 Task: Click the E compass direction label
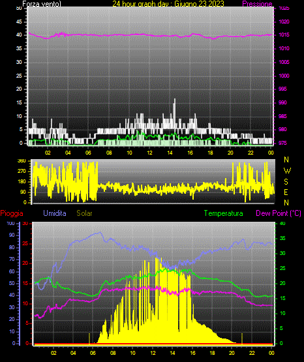click(x=286, y=192)
